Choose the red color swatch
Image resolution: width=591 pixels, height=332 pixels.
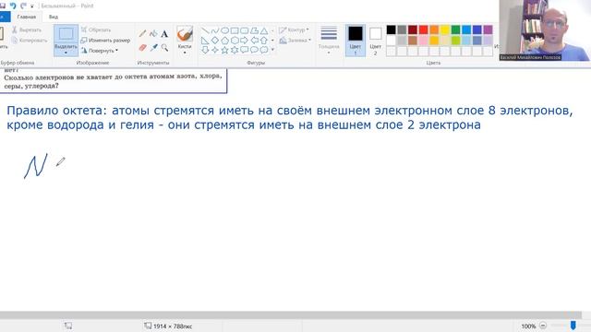[x=423, y=30]
